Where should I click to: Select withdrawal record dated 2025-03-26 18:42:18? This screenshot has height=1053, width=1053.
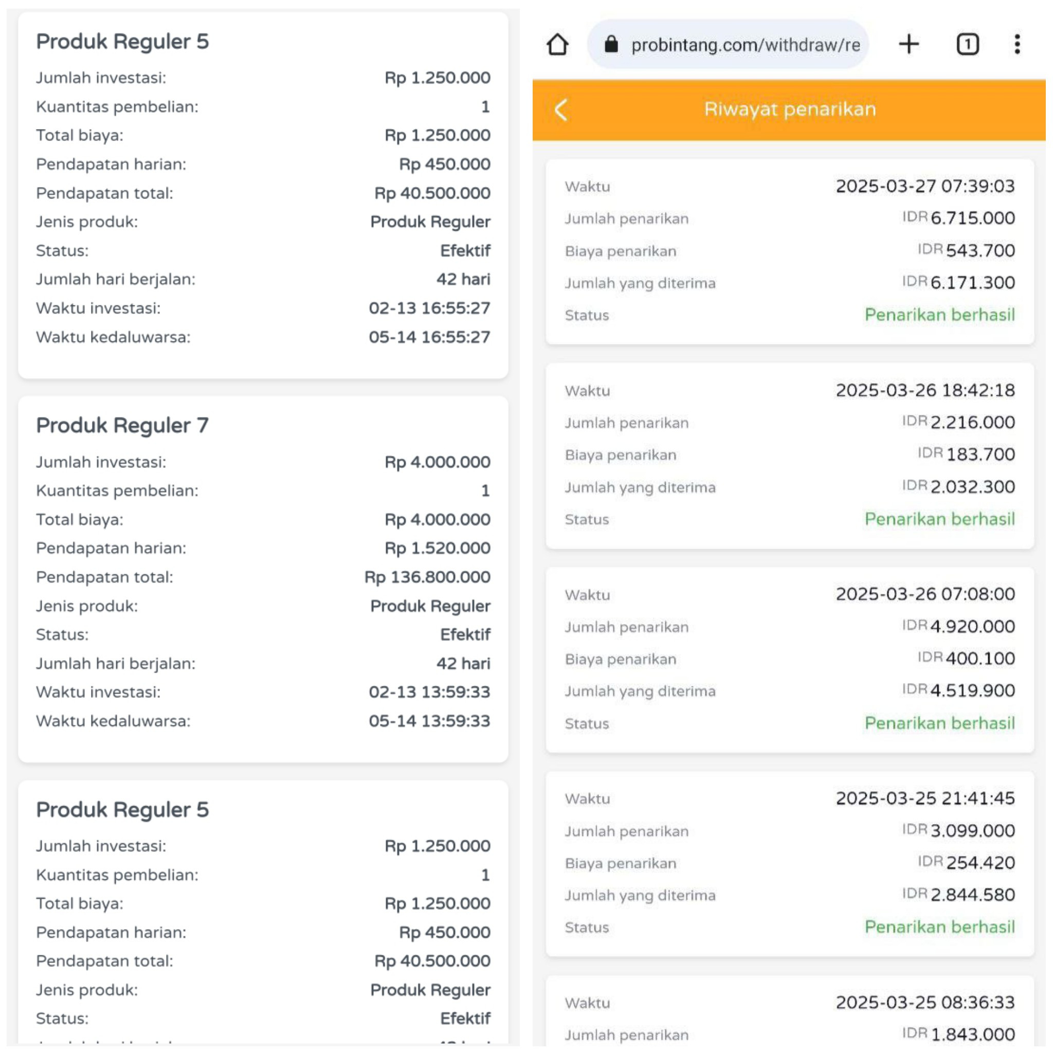924,390
